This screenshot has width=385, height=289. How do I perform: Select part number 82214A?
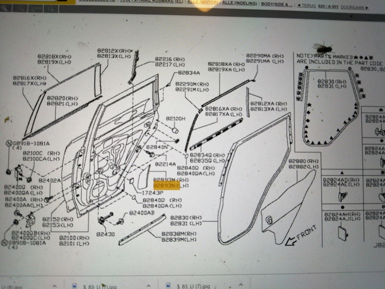pos(166,164)
